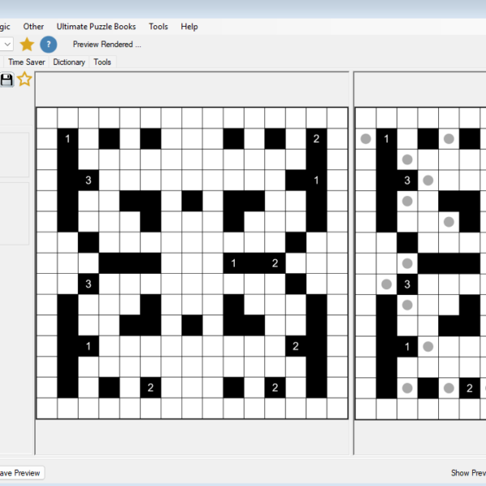Viewport: 486px width, 486px height.
Task: Select the Tools tab below toolbar
Action: 102,62
